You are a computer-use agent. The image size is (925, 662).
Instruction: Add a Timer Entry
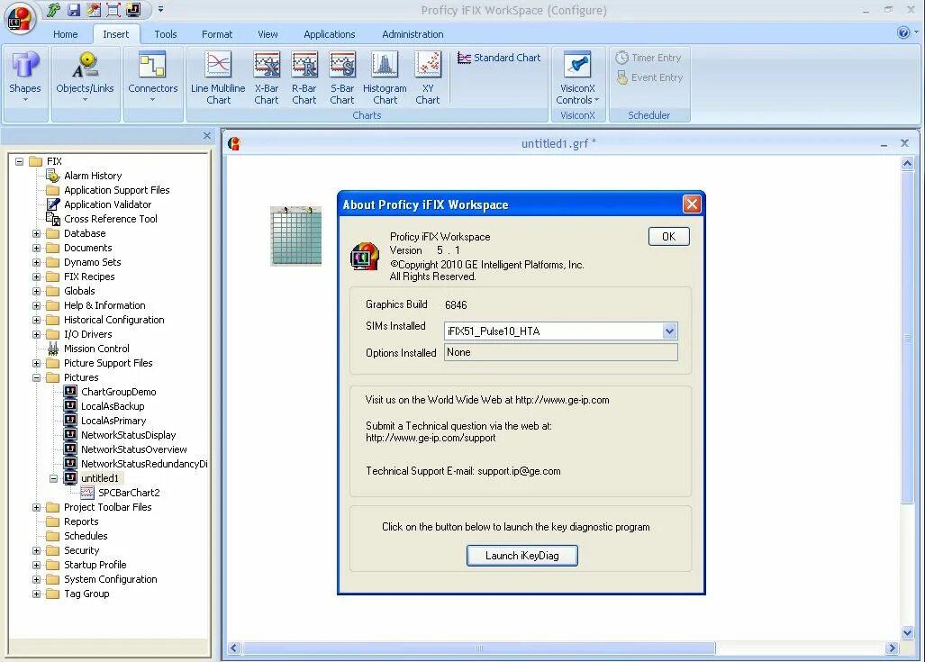[x=648, y=58]
